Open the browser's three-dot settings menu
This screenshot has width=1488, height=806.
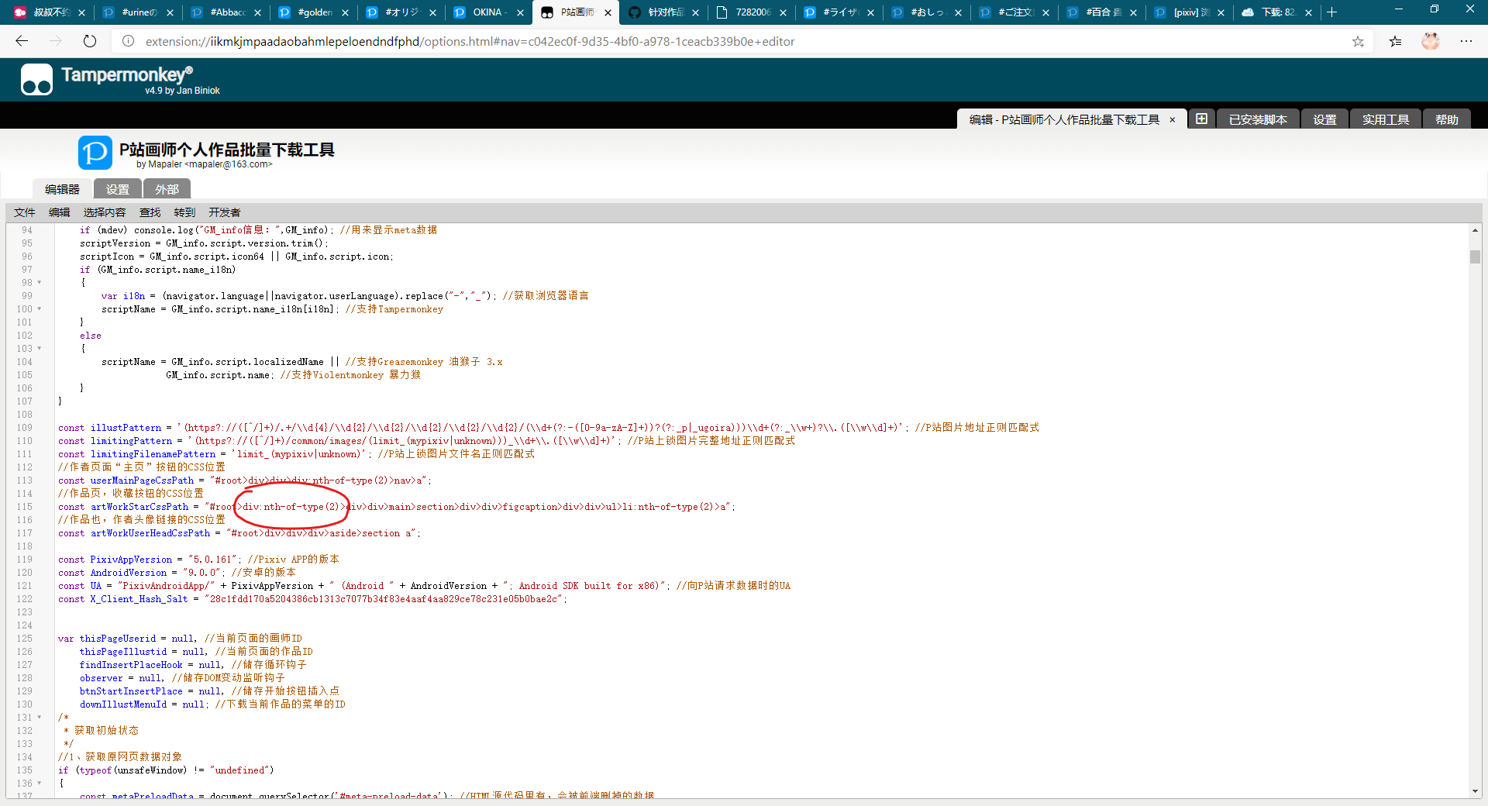[1466, 41]
